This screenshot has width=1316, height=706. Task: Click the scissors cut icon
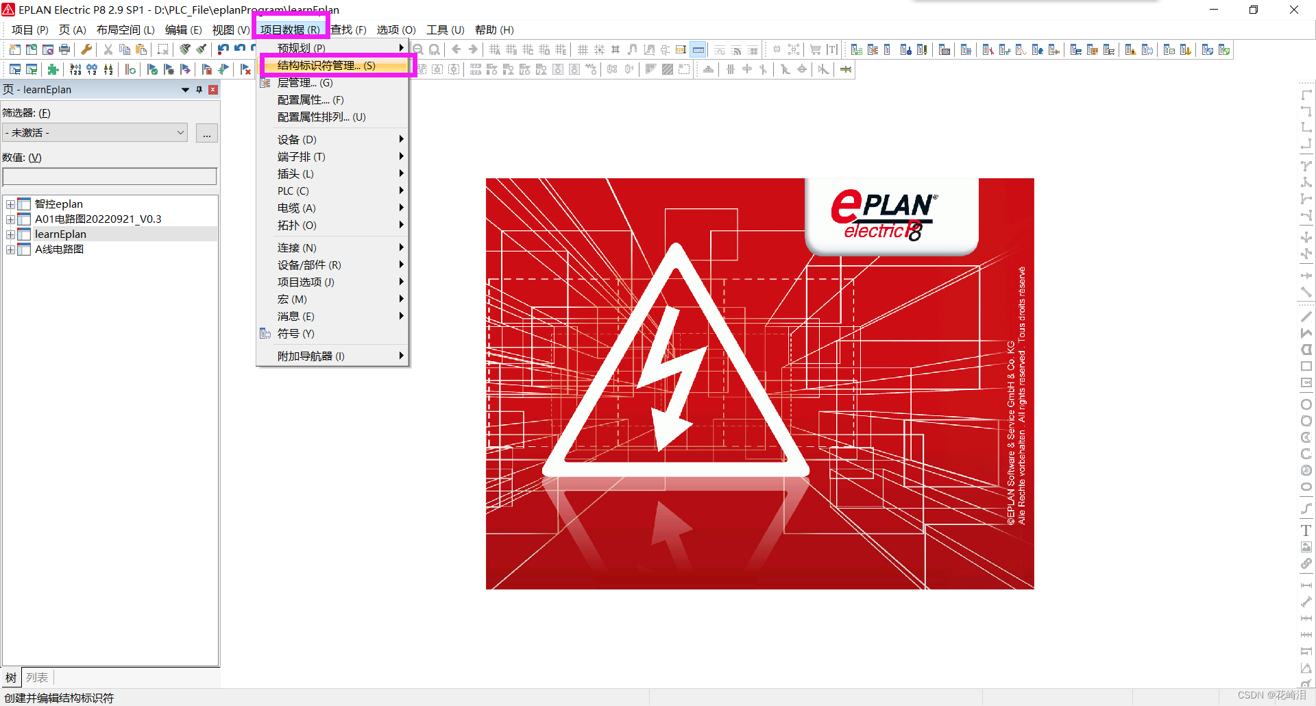(108, 49)
